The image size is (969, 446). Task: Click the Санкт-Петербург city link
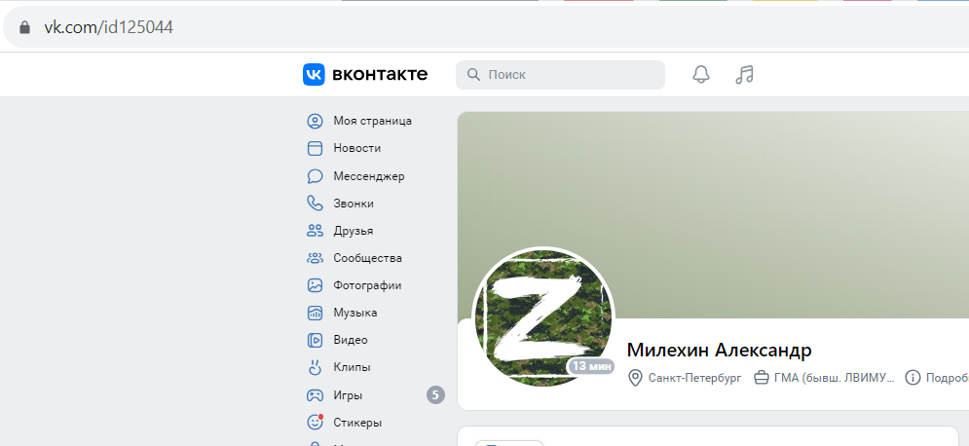[x=694, y=378]
